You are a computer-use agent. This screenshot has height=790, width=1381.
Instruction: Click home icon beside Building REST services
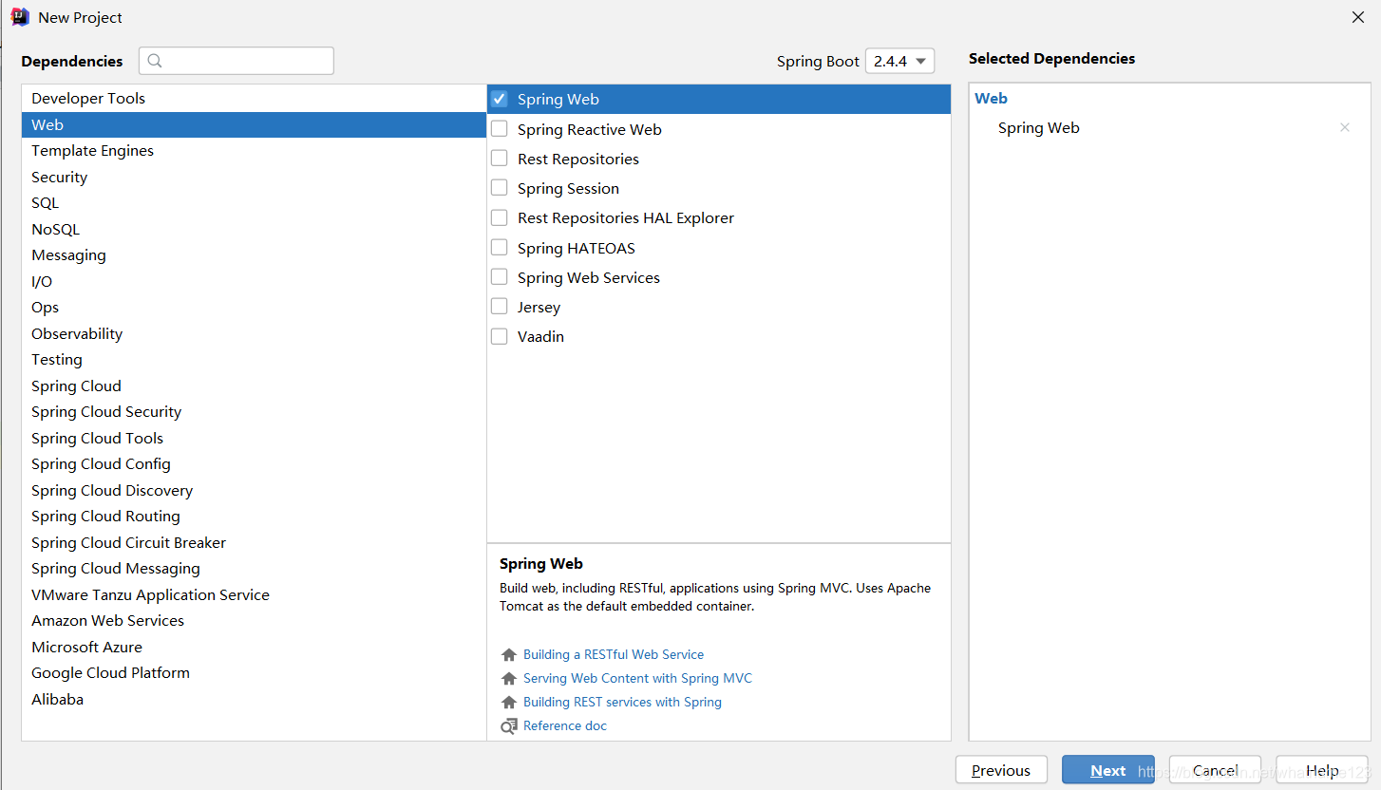point(509,703)
